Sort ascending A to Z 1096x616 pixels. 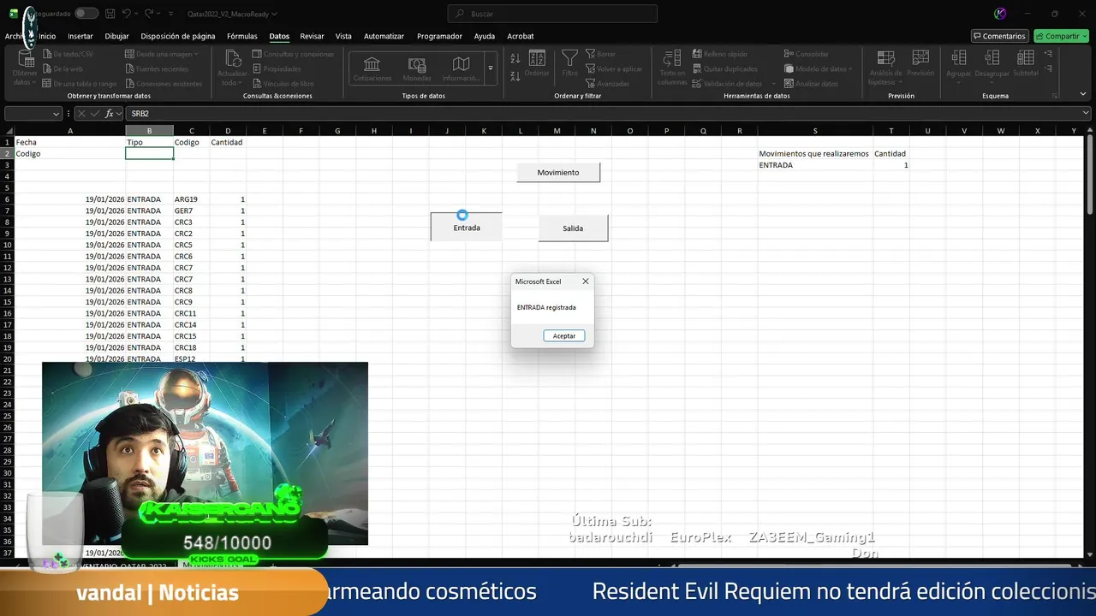coord(515,58)
